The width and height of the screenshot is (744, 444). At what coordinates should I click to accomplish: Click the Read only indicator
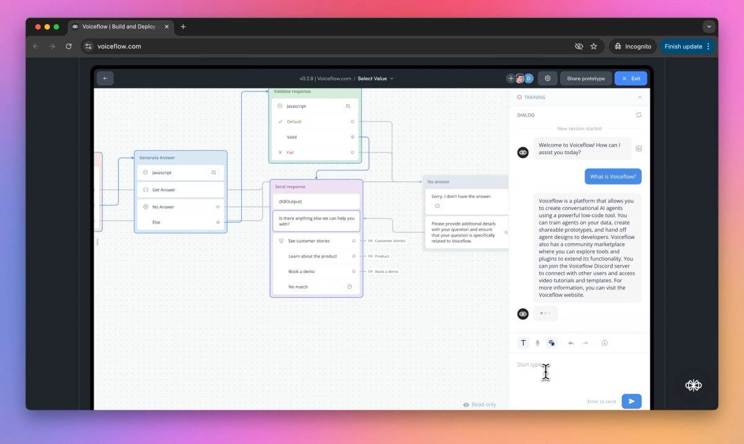479,404
